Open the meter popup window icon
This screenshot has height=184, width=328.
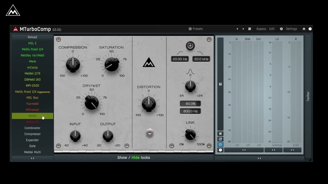coord(220,139)
